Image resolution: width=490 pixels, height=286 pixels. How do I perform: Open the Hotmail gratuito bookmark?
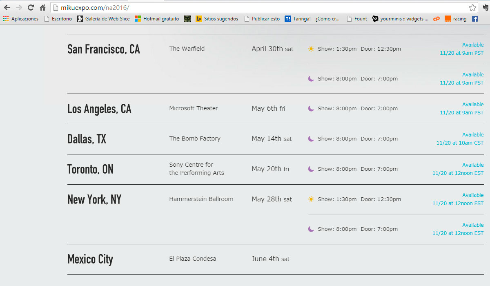point(157,19)
